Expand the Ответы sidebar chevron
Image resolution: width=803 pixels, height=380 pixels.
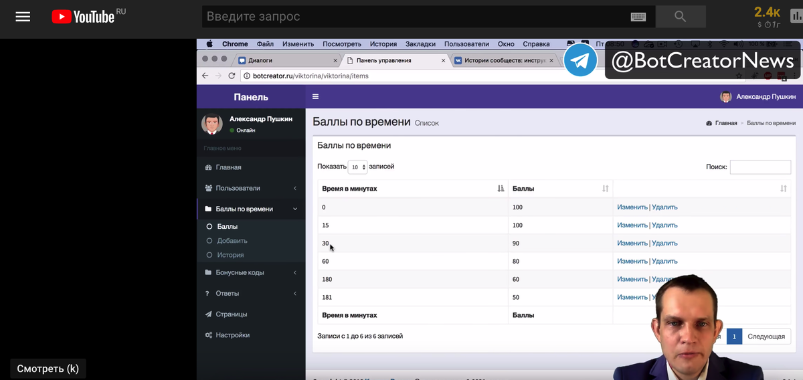click(x=295, y=294)
